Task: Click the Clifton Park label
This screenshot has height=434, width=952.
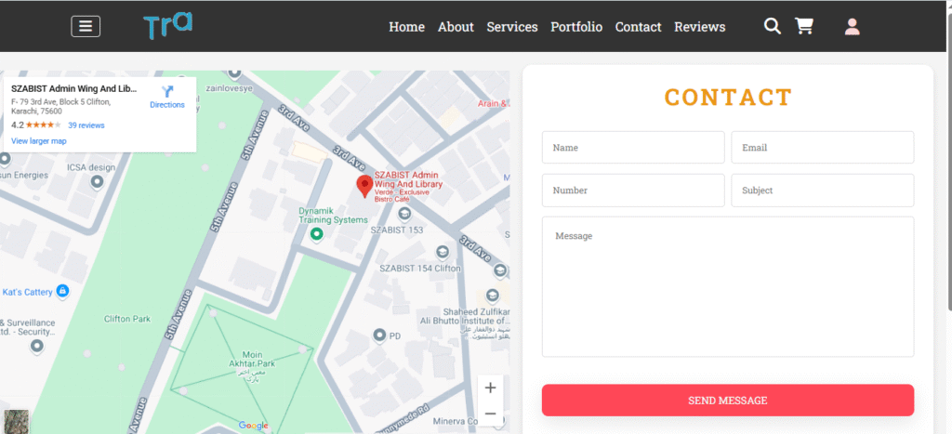Action: 127,319
